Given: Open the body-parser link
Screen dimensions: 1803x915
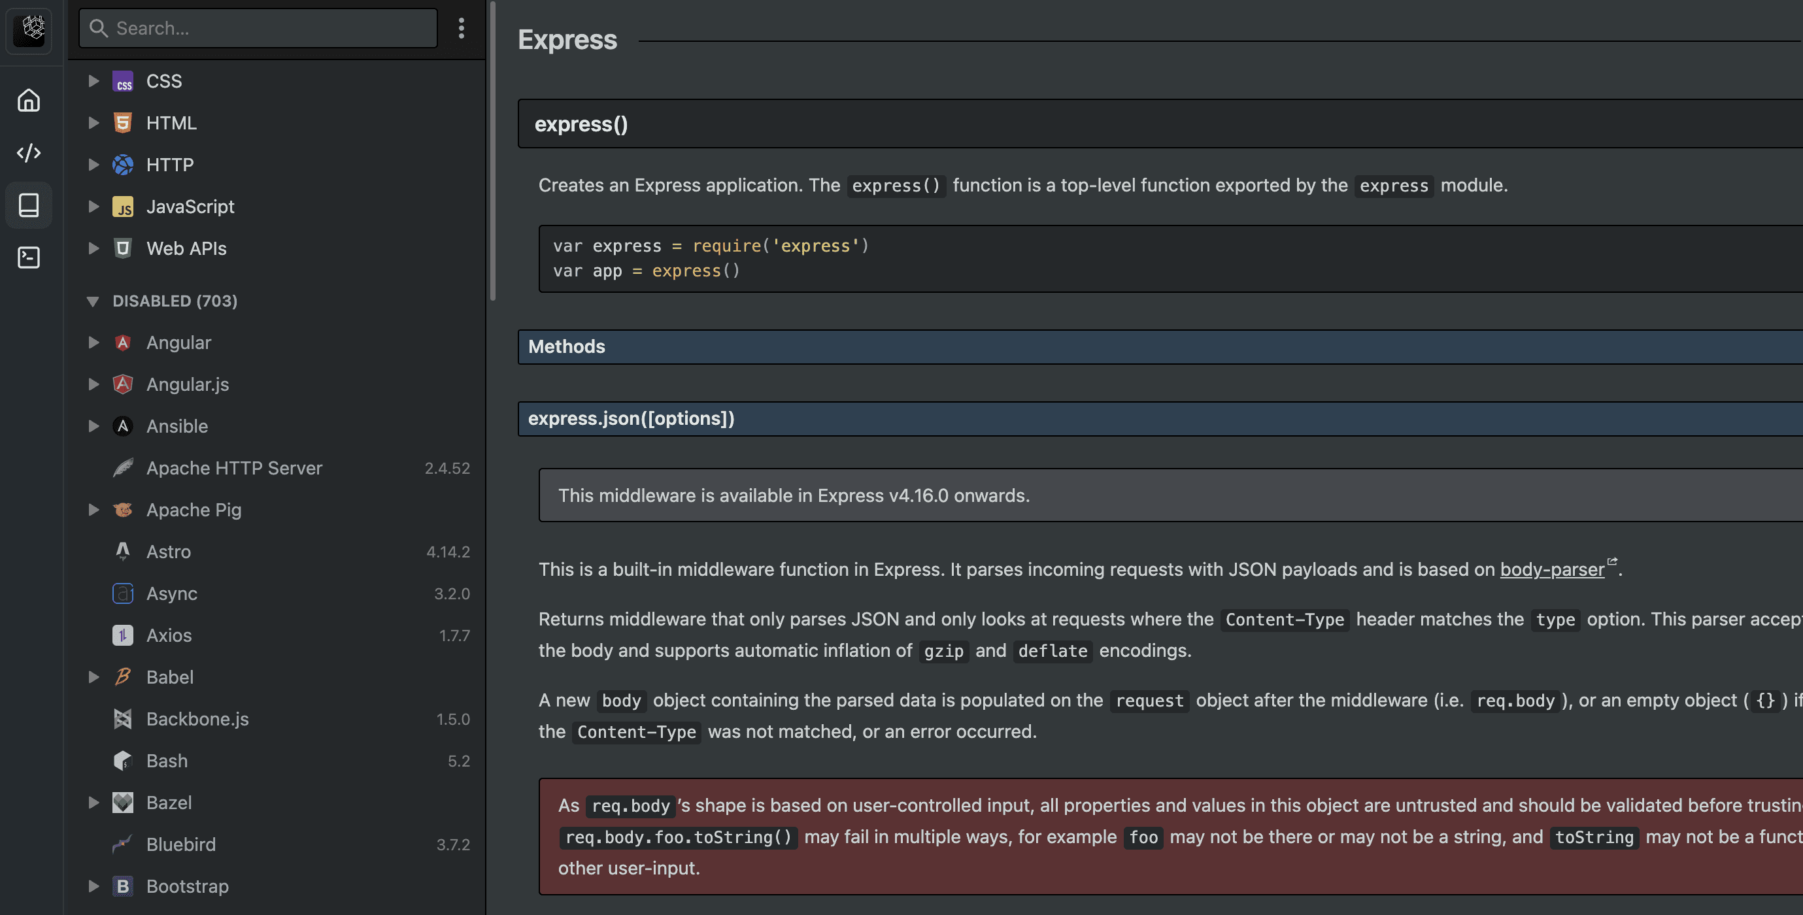Looking at the screenshot, I should [1552, 569].
